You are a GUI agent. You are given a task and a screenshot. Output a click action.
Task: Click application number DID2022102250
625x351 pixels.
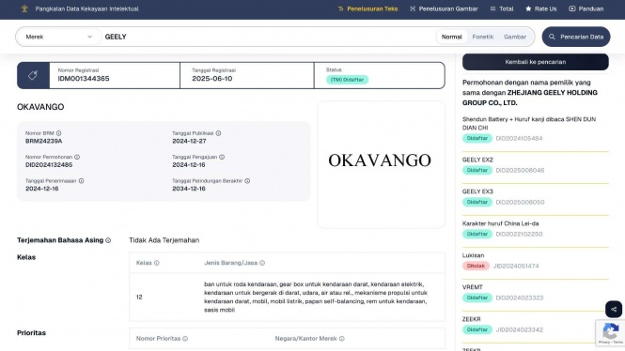[x=519, y=234]
